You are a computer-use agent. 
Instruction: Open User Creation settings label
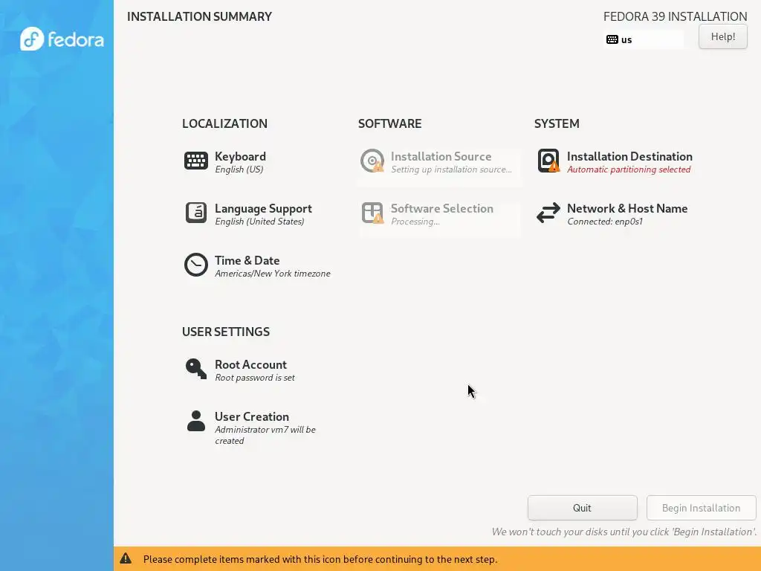pyautogui.click(x=252, y=416)
